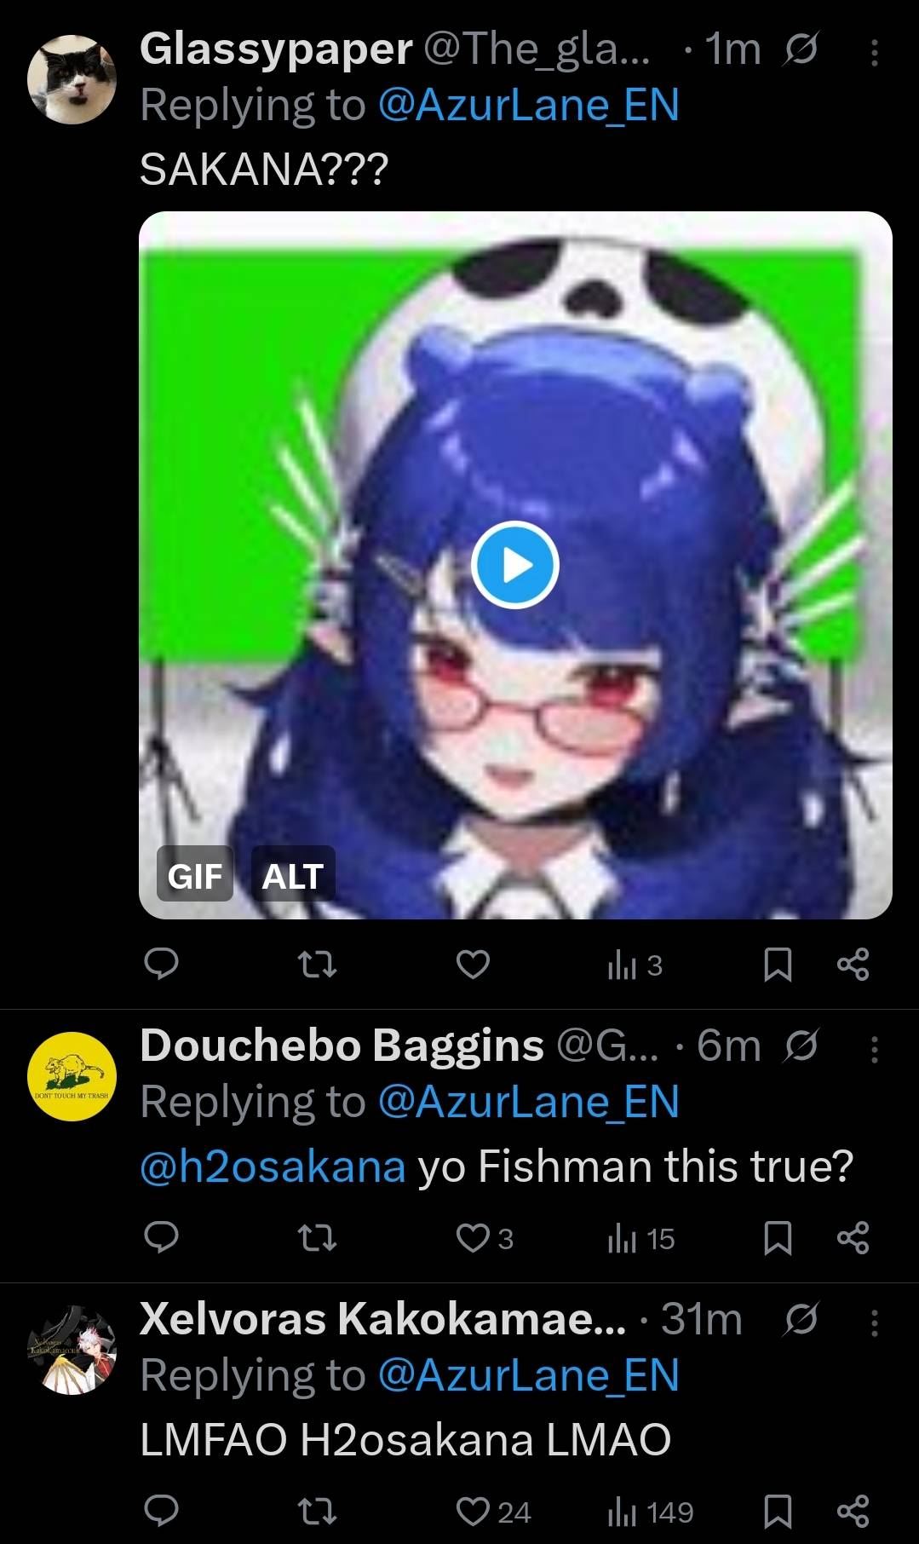Reply to Glassypaper's tweet
The width and height of the screenshot is (919, 1544).
pos(161,965)
